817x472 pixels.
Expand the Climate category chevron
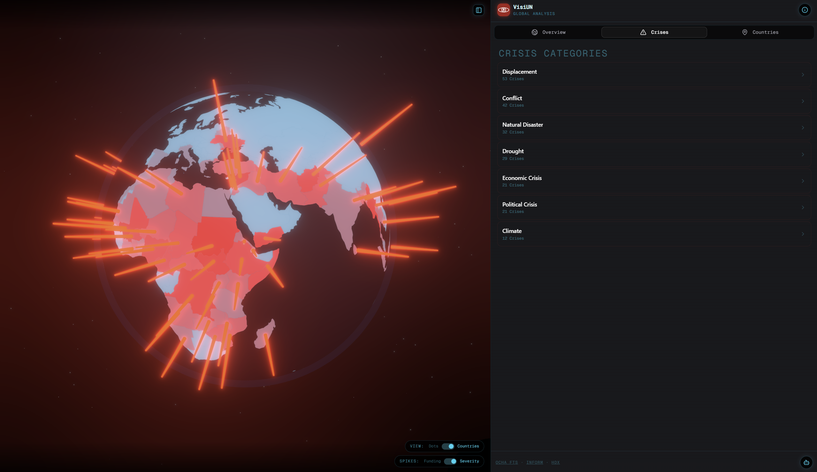(803, 234)
